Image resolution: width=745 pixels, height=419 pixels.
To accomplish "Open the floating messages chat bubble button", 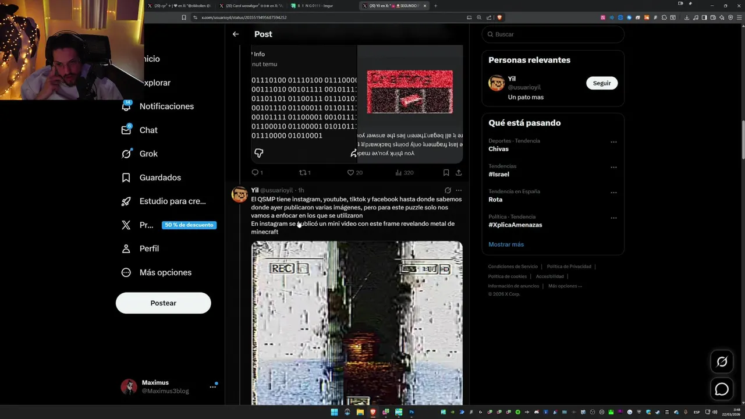I will pyautogui.click(x=722, y=389).
